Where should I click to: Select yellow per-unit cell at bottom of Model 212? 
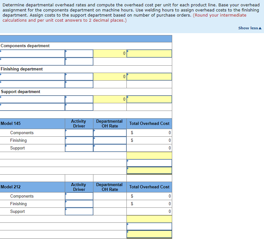coord(149,234)
